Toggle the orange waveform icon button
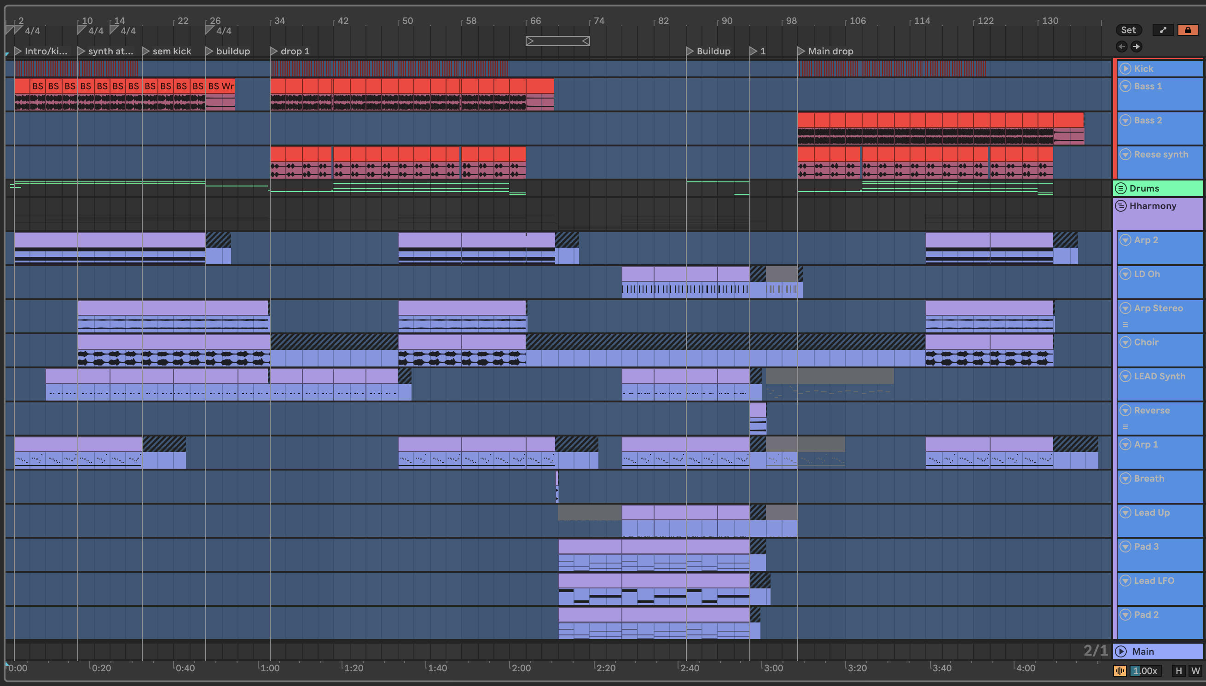 1119,670
